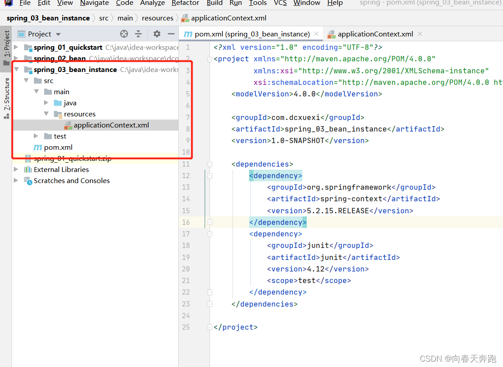Select the java source folder

pyautogui.click(x=70, y=103)
